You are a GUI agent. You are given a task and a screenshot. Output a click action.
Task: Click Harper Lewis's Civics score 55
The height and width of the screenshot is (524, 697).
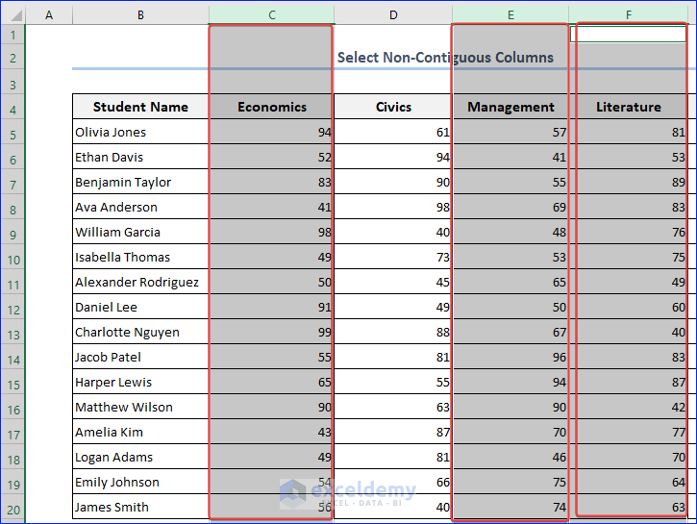393,382
